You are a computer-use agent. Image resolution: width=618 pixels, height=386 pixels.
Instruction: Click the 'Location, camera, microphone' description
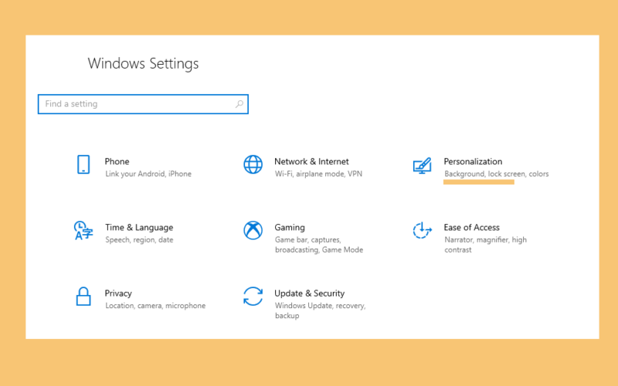click(155, 306)
